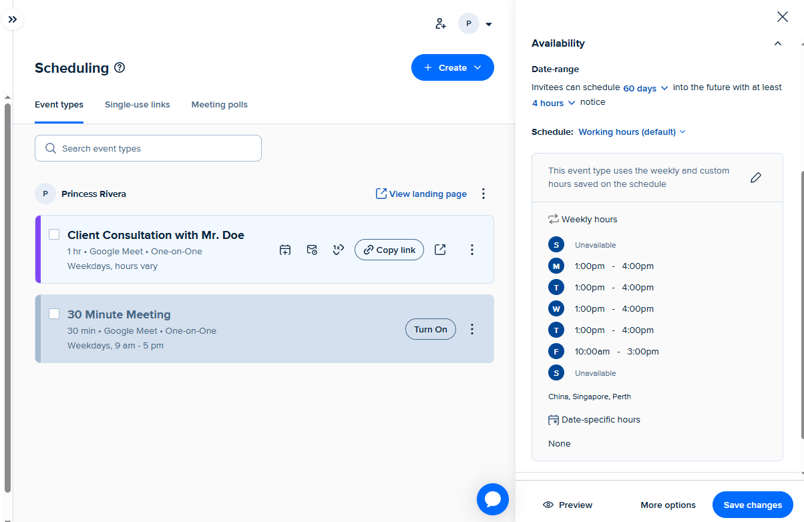Click the Princess Rivera name
This screenshot has width=804, height=522.
[x=93, y=194]
